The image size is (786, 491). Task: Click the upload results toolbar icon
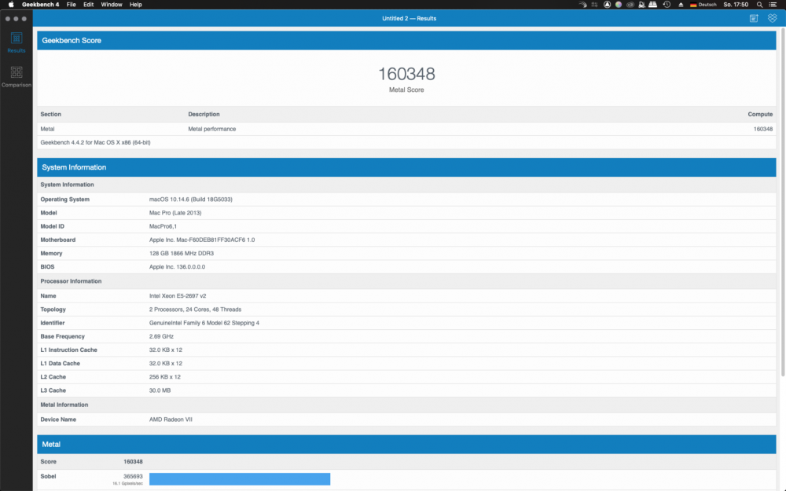coord(754,18)
